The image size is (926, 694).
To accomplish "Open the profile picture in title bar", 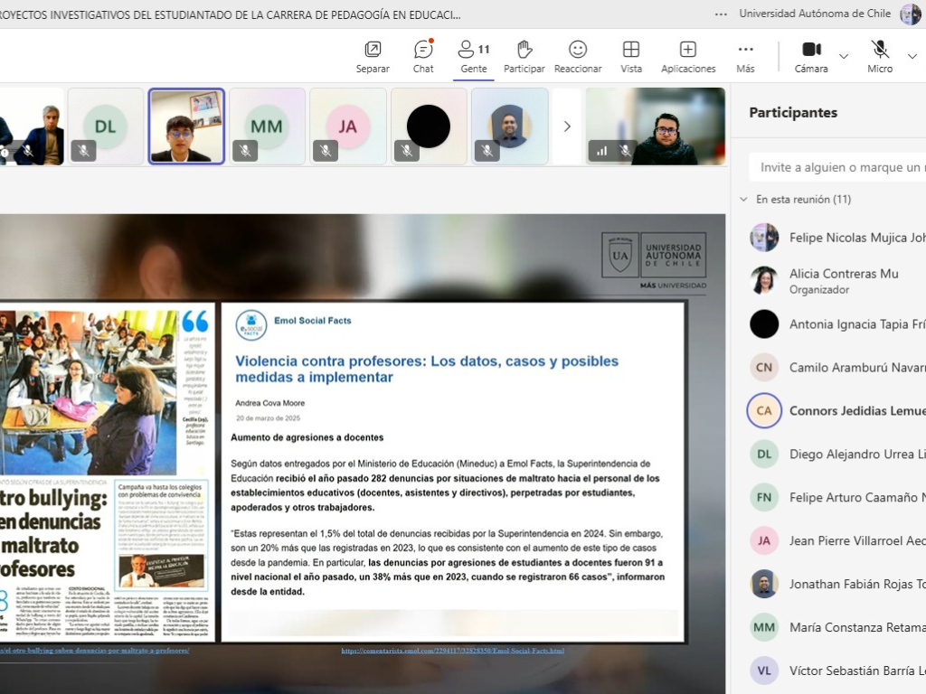I will click(910, 14).
